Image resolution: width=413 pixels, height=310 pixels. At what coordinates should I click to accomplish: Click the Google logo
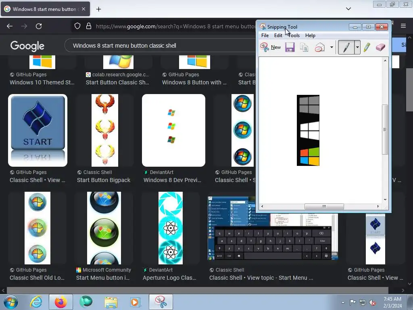(27, 46)
